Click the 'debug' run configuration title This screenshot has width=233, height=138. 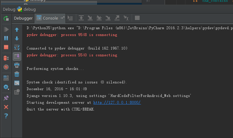(30, 10)
